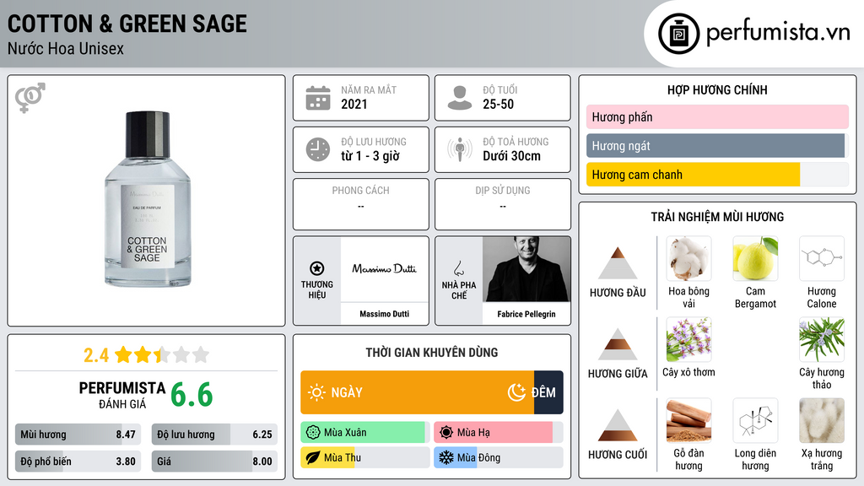Click the Ngày daytime usage bar
Image resolution: width=864 pixels, height=486 pixels.
pos(417,392)
